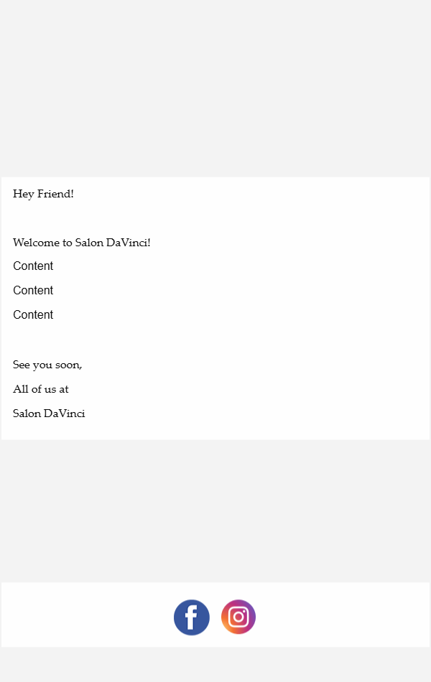This screenshot has width=431, height=682.
Task: Open the Instagram social icon
Action: click(x=238, y=617)
